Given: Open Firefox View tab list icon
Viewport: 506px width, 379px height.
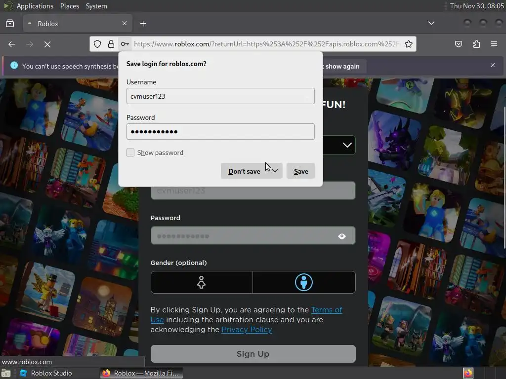Looking at the screenshot, I should click(x=10, y=24).
